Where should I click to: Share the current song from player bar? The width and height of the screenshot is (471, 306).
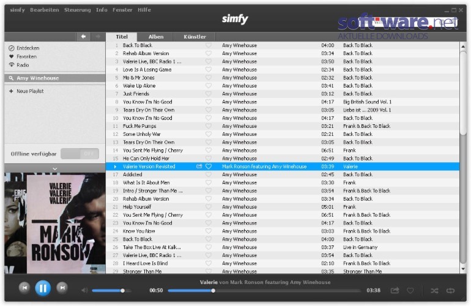pyautogui.click(x=395, y=290)
